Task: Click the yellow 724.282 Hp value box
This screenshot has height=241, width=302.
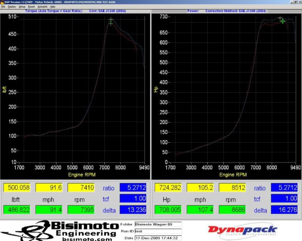Action: (x=168, y=188)
